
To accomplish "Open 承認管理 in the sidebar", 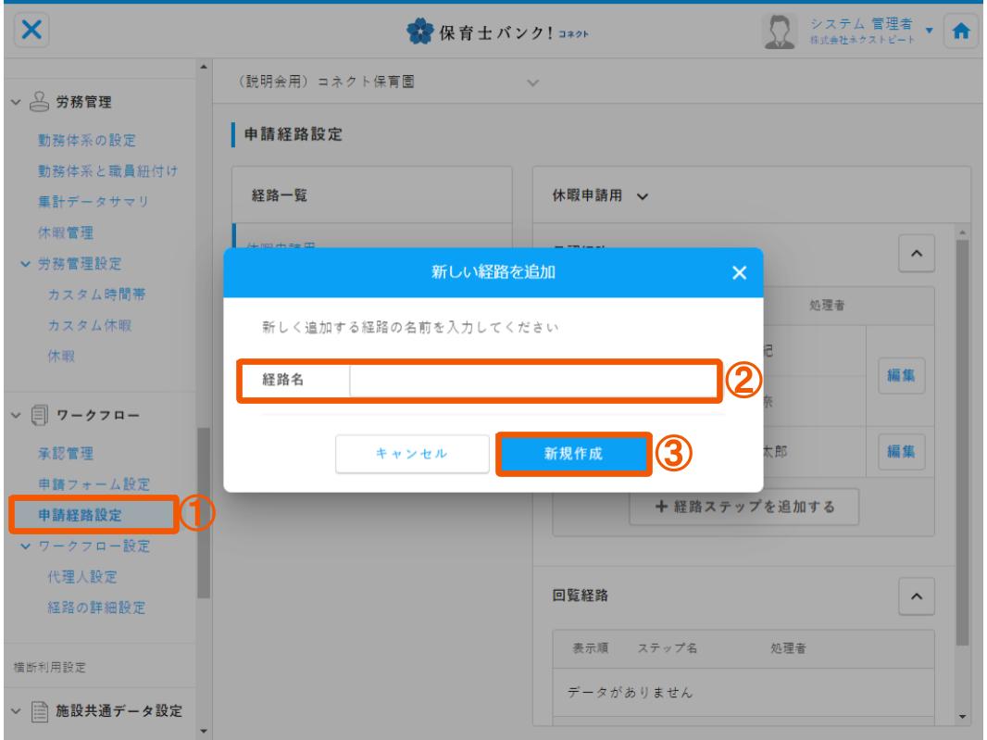I will [x=58, y=453].
